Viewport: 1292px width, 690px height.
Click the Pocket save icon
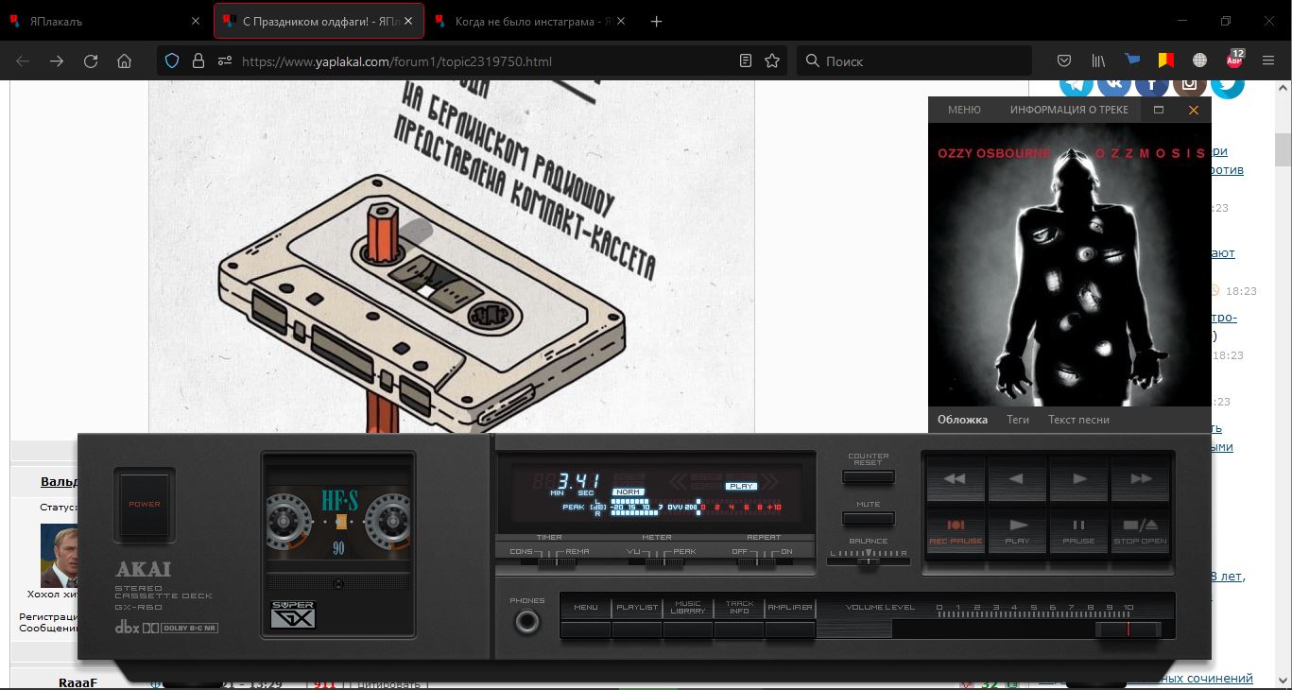[1063, 60]
